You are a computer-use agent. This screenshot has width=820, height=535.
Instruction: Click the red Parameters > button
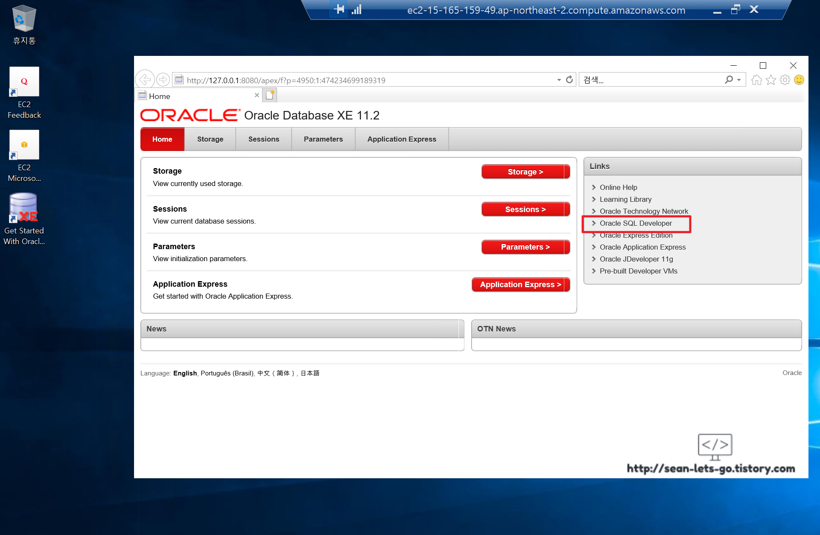(525, 247)
